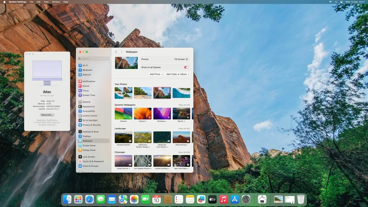368x207 pixels.
Task: Open Music app in the Dock
Action: click(224, 199)
